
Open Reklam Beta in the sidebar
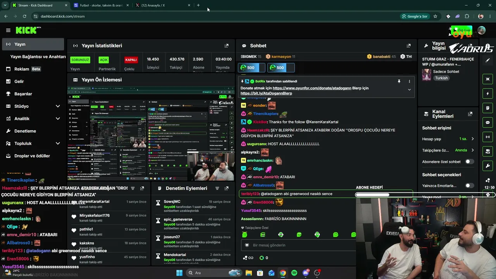[x=34, y=69]
